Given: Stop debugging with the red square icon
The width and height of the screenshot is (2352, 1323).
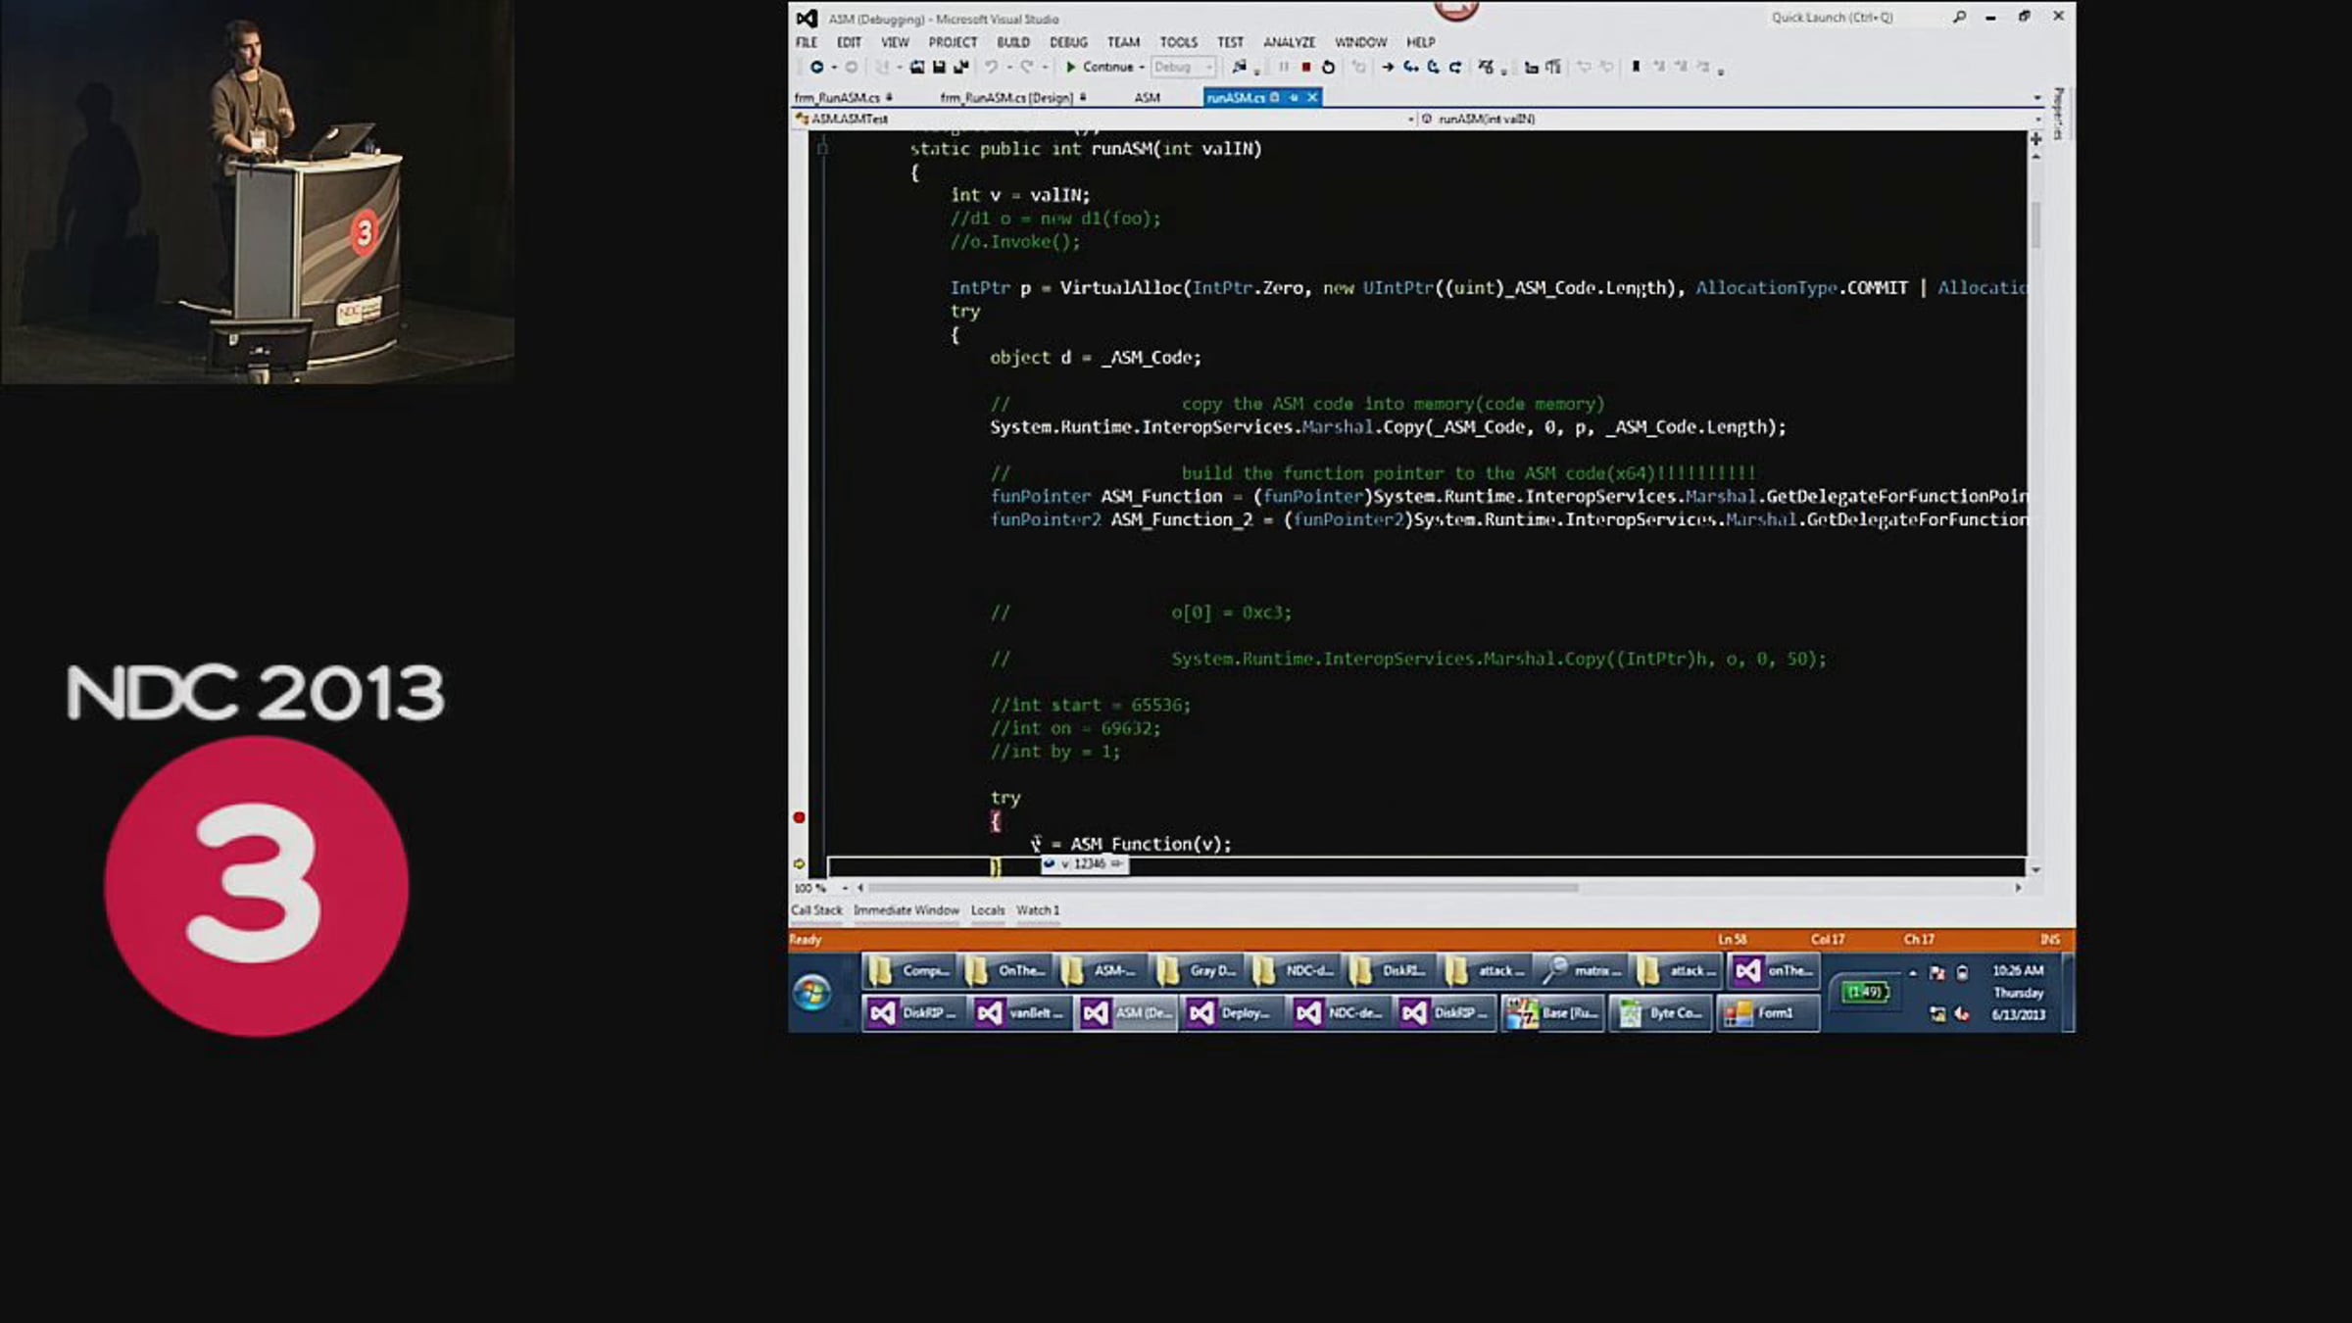Looking at the screenshot, I should point(1306,68).
